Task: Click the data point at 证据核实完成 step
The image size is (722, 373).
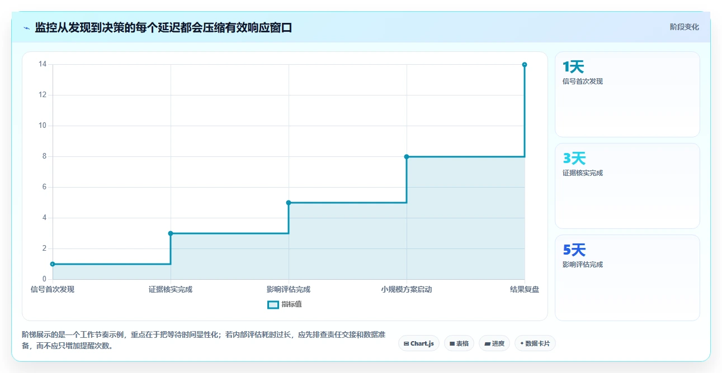Action: (171, 233)
